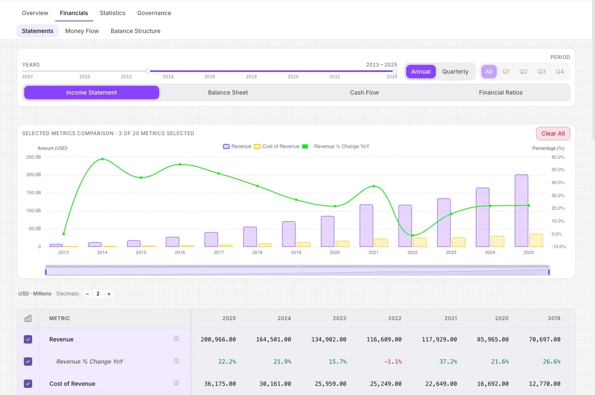595x395 pixels.
Task: Decrease decimals with the minus button
Action: (x=87, y=294)
